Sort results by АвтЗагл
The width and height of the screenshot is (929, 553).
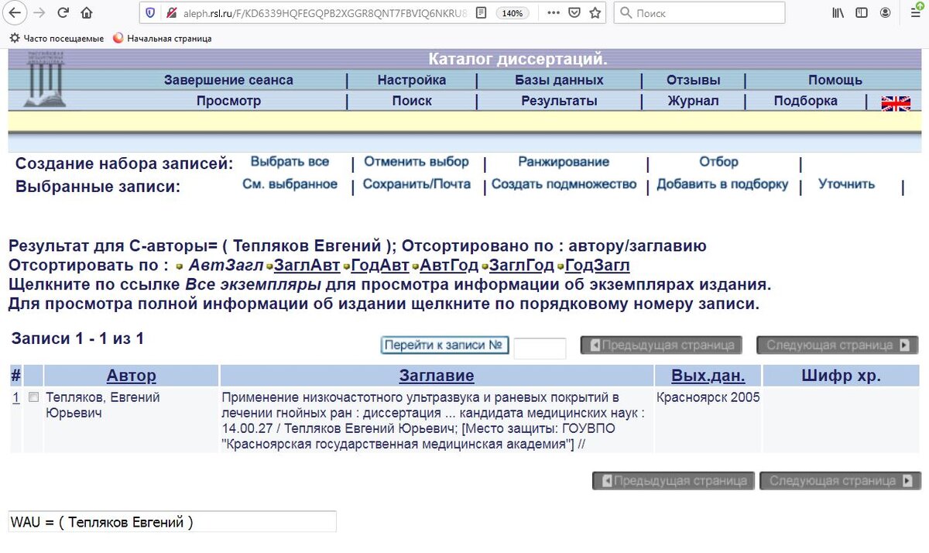tap(226, 266)
